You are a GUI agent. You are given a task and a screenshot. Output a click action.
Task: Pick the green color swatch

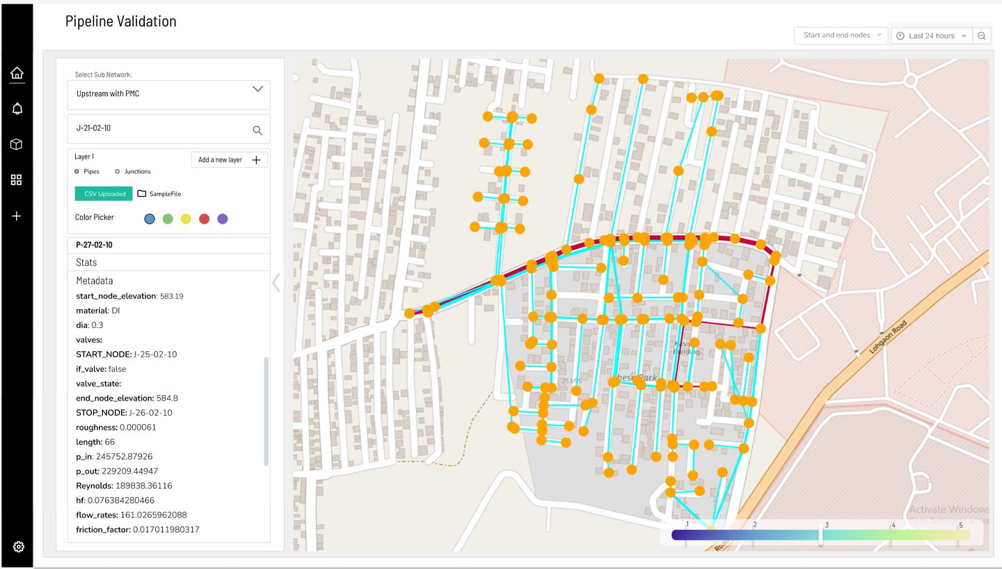(x=168, y=219)
